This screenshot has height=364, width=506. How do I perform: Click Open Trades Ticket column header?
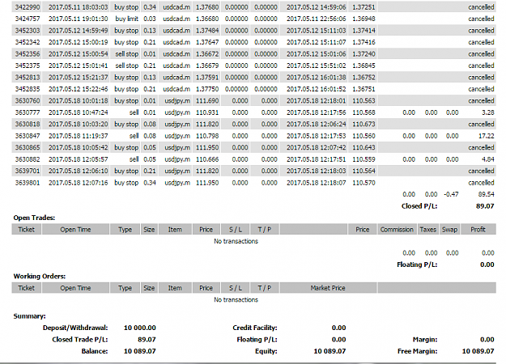[x=27, y=230]
